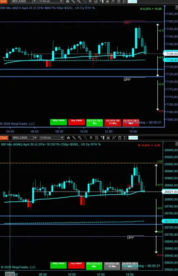Viewport: 178px width, 276px height.
Task: Click the D VWAP label in MNQ toolbar
Action: 133,138
